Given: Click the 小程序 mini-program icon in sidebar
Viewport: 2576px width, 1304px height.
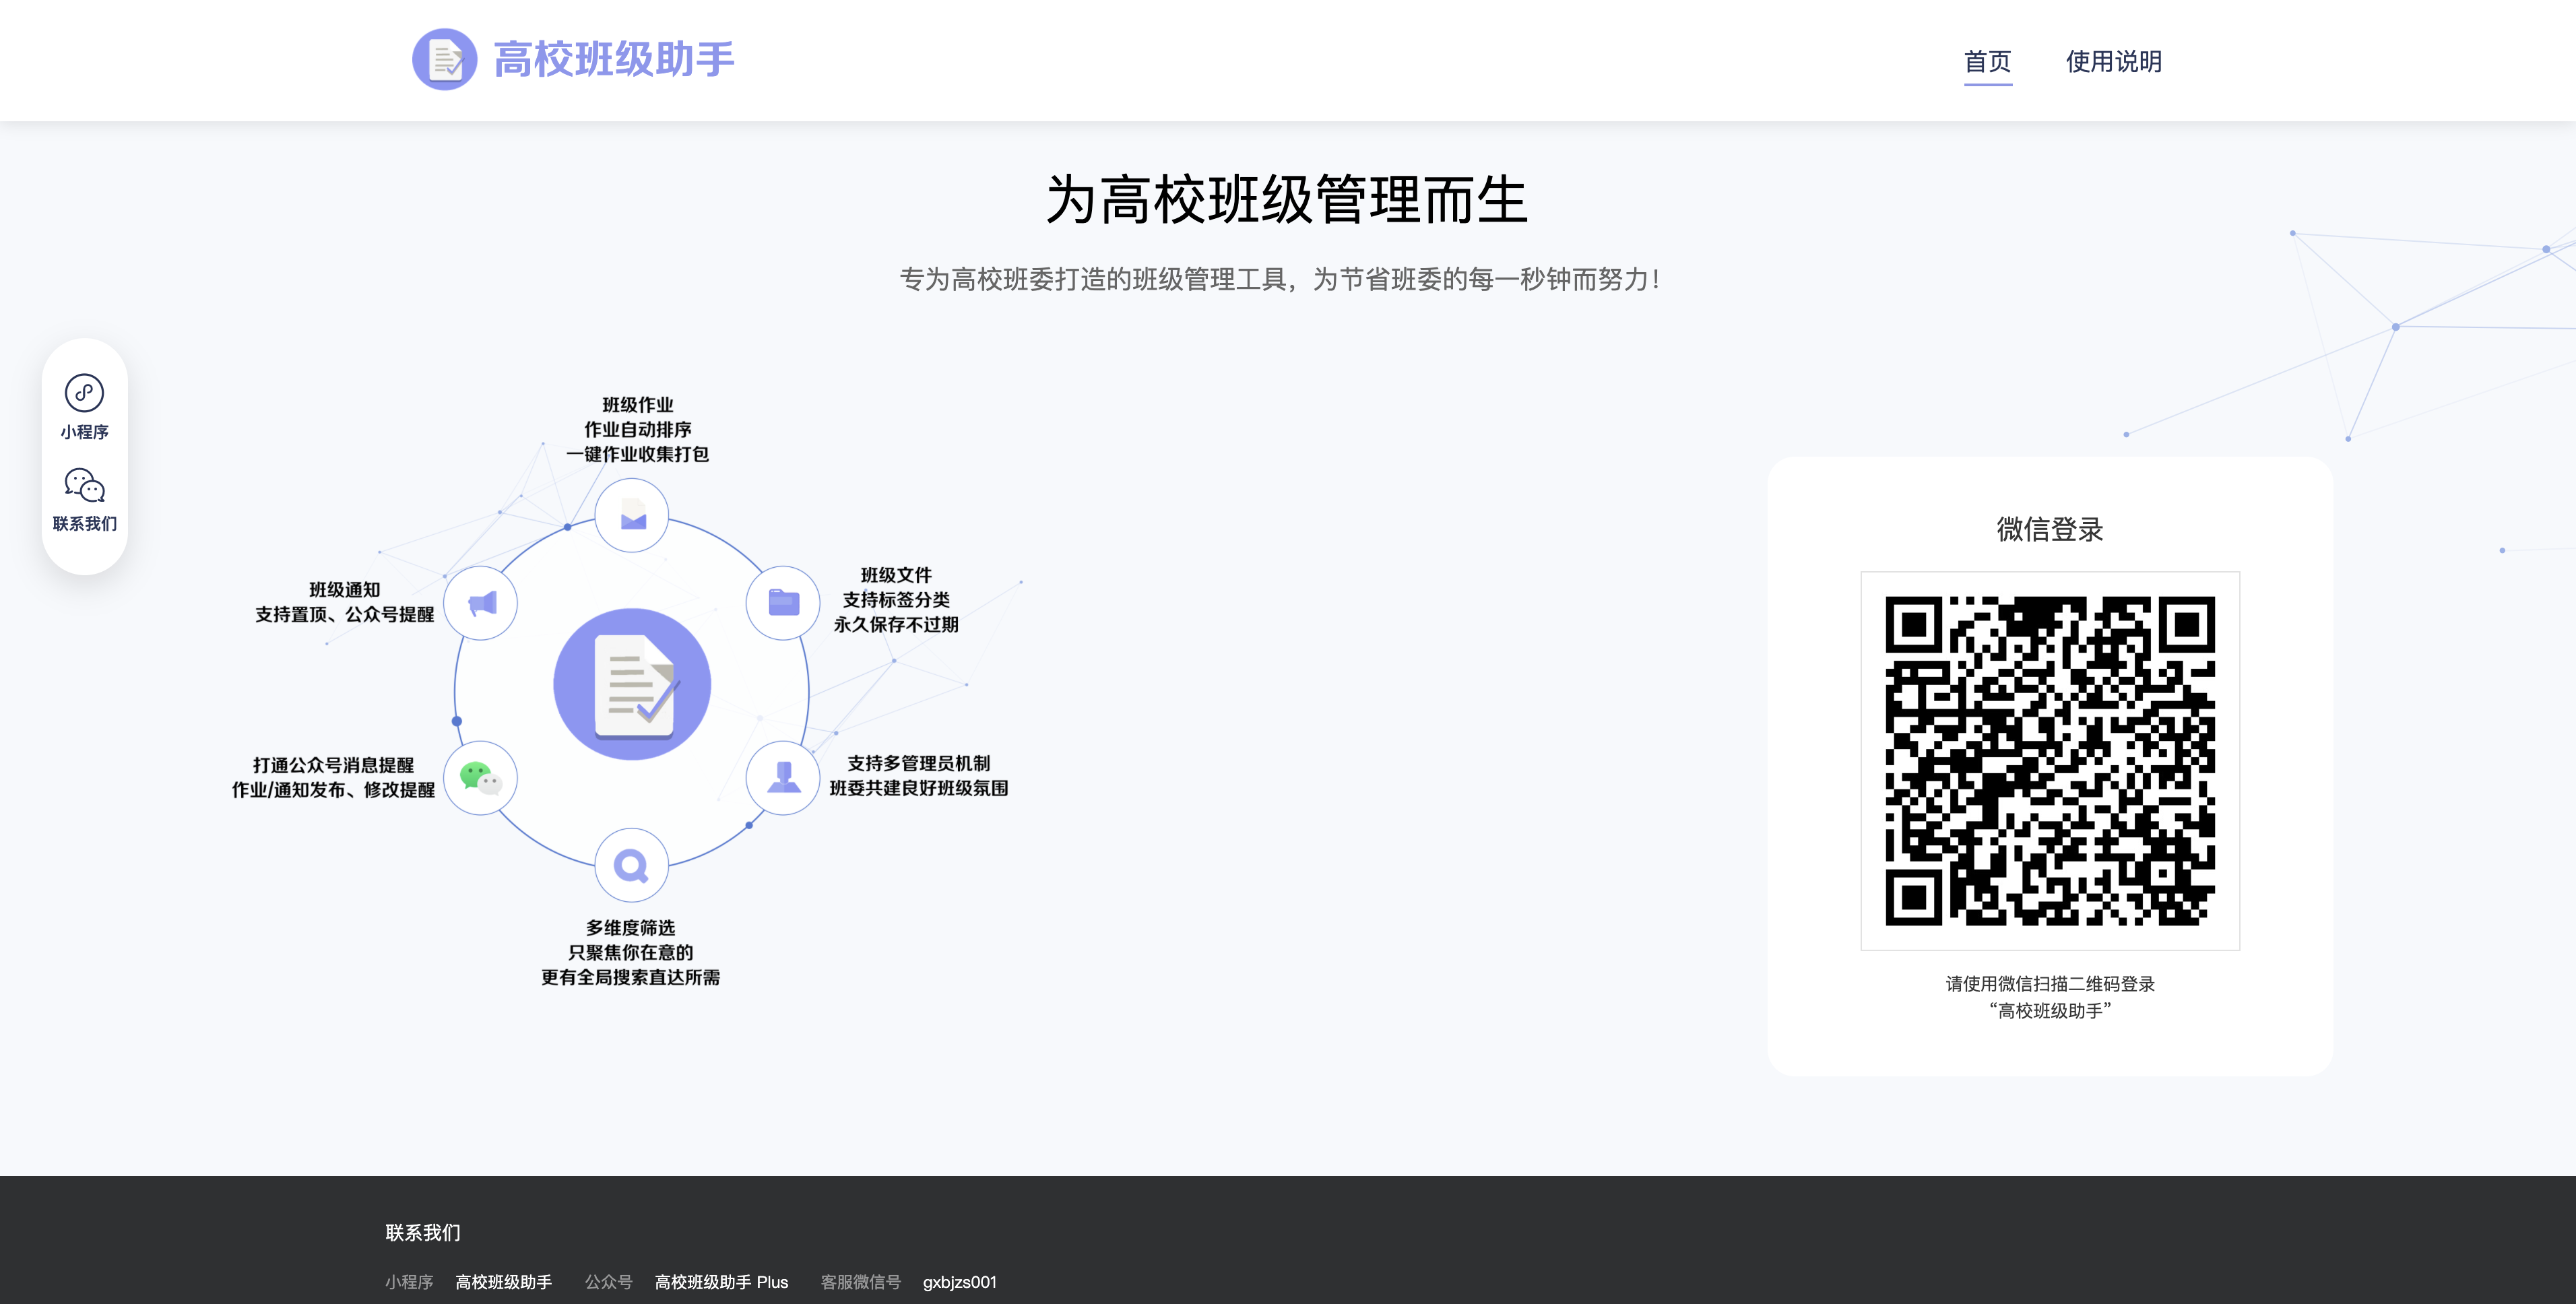Looking at the screenshot, I should point(84,393).
